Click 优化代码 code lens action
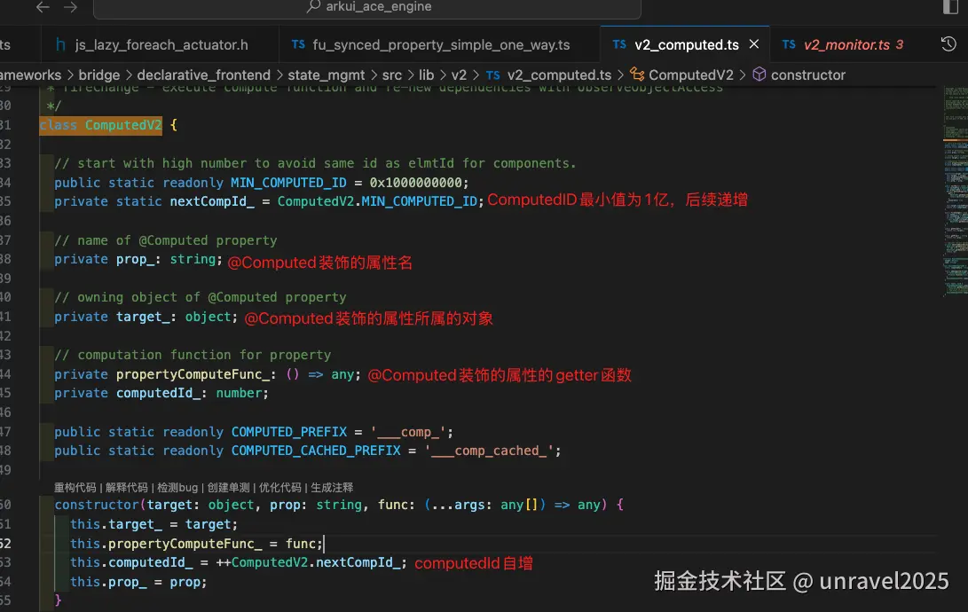968x612 pixels. click(x=280, y=487)
